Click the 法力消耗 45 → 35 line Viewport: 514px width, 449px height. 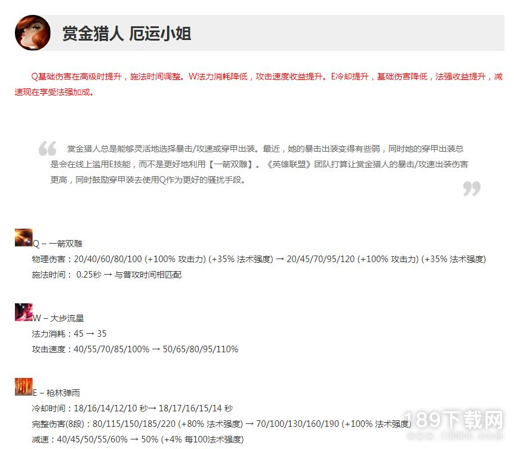[x=69, y=334]
